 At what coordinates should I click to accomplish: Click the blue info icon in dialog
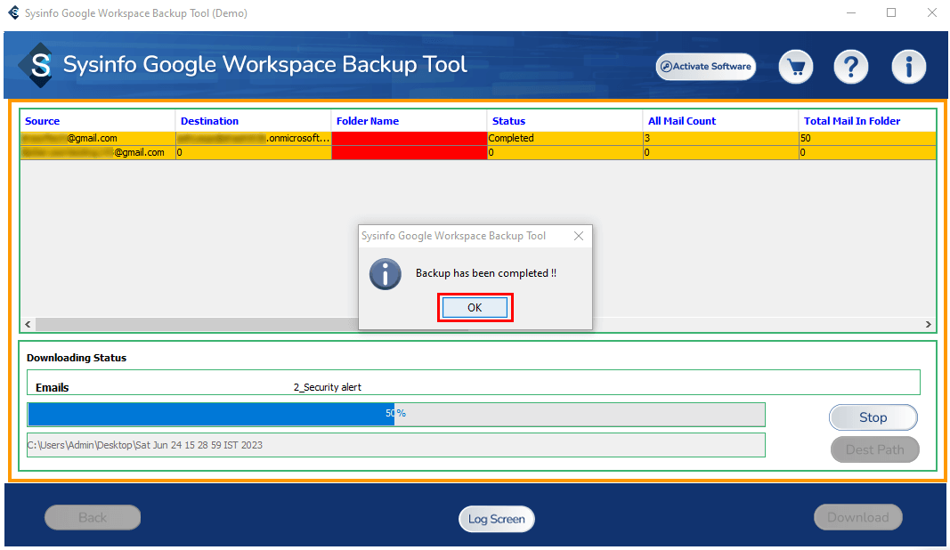385,274
